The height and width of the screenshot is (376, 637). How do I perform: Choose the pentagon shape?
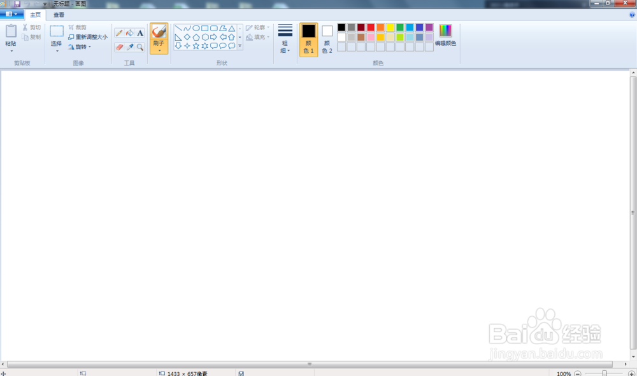(196, 37)
